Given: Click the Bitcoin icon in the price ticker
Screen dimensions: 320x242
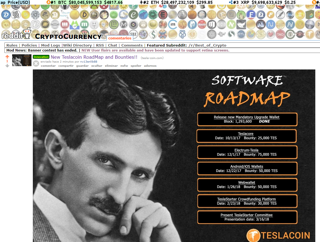Looking at the screenshot, I should tap(48, 2).
